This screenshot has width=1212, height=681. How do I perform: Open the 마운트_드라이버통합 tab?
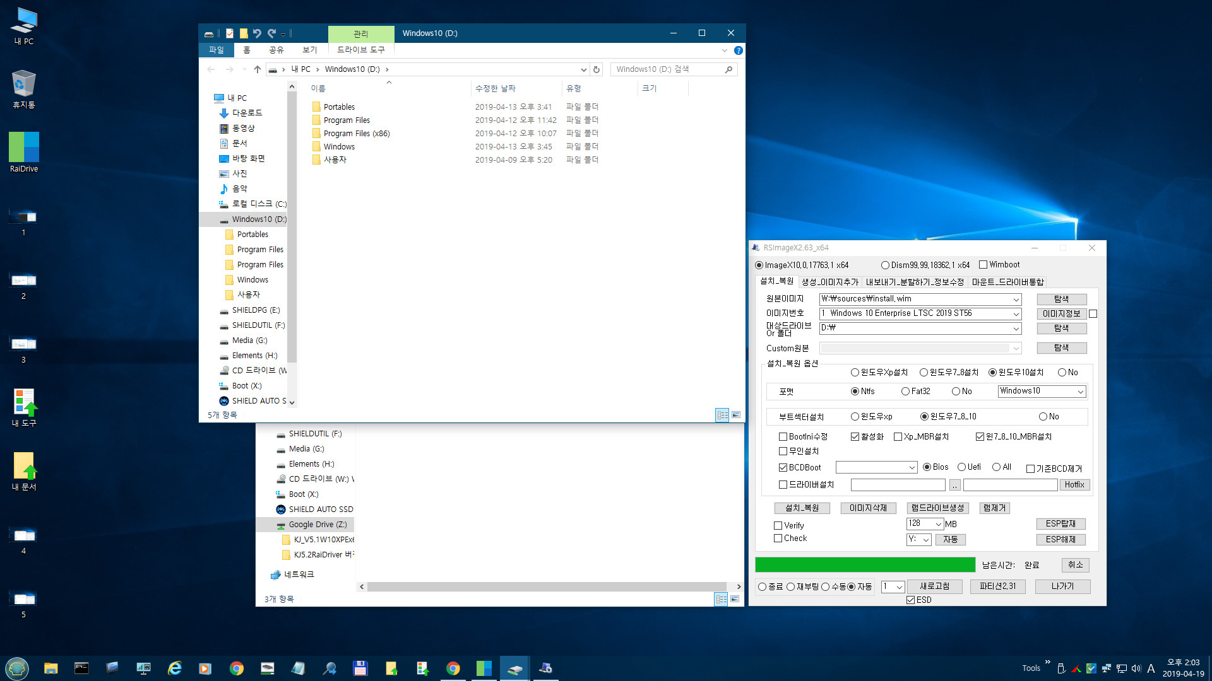[x=1007, y=282]
